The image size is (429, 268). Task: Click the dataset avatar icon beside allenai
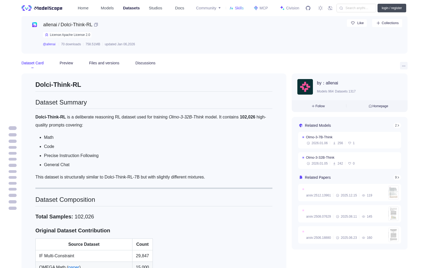tap(35, 25)
